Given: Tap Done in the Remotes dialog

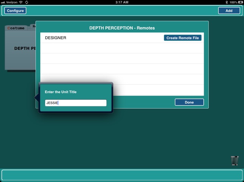Looking at the screenshot, I should (189, 102).
